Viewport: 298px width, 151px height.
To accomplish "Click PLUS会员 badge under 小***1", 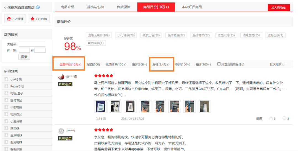I will 65,138.
